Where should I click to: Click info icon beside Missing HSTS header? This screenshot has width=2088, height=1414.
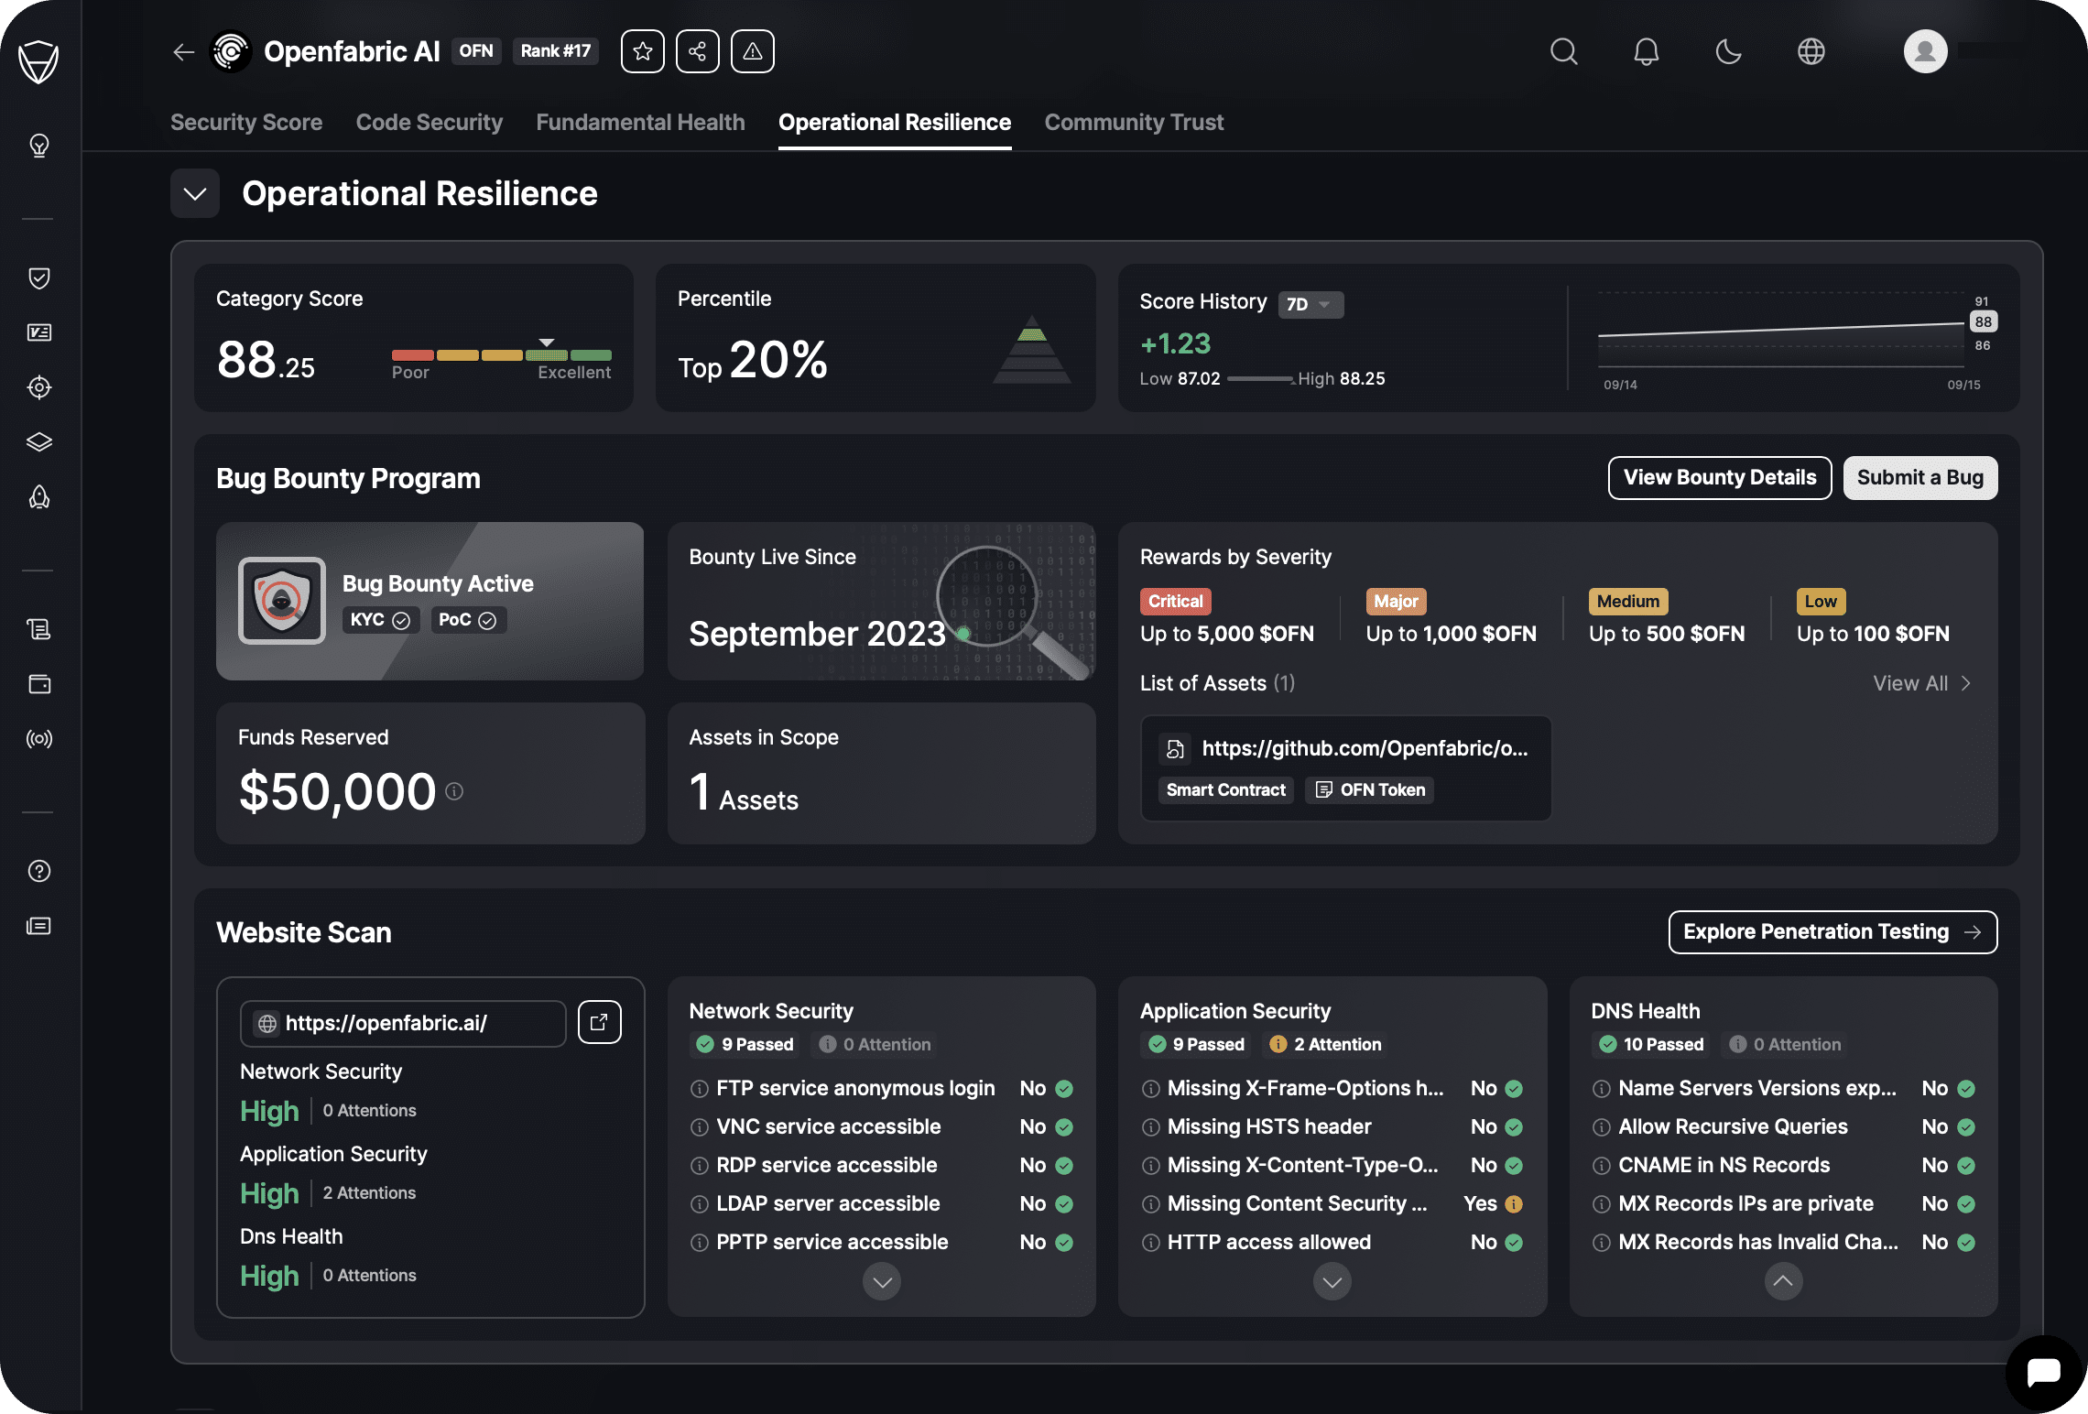coord(1151,1127)
